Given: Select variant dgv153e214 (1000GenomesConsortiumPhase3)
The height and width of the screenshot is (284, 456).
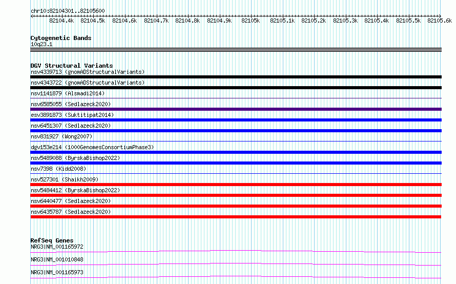Looking at the screenshot, I should [x=92, y=147].
